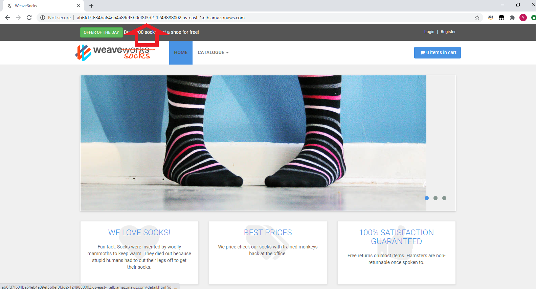The width and height of the screenshot is (536, 289).
Task: Click the BEST PRICES heading
Action: [268, 233]
